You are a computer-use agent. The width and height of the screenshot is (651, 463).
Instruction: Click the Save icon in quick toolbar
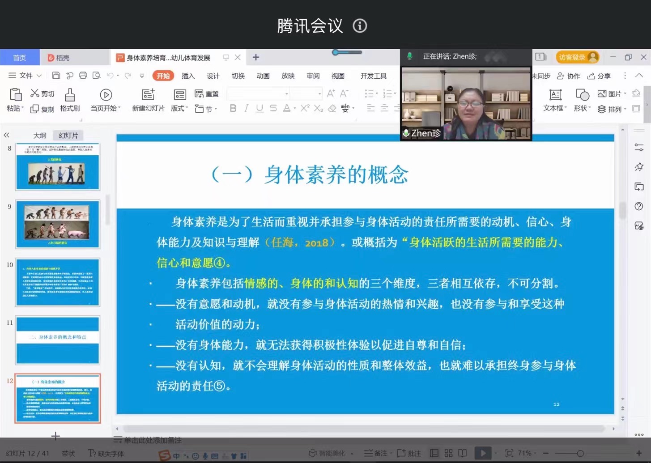tap(56, 76)
